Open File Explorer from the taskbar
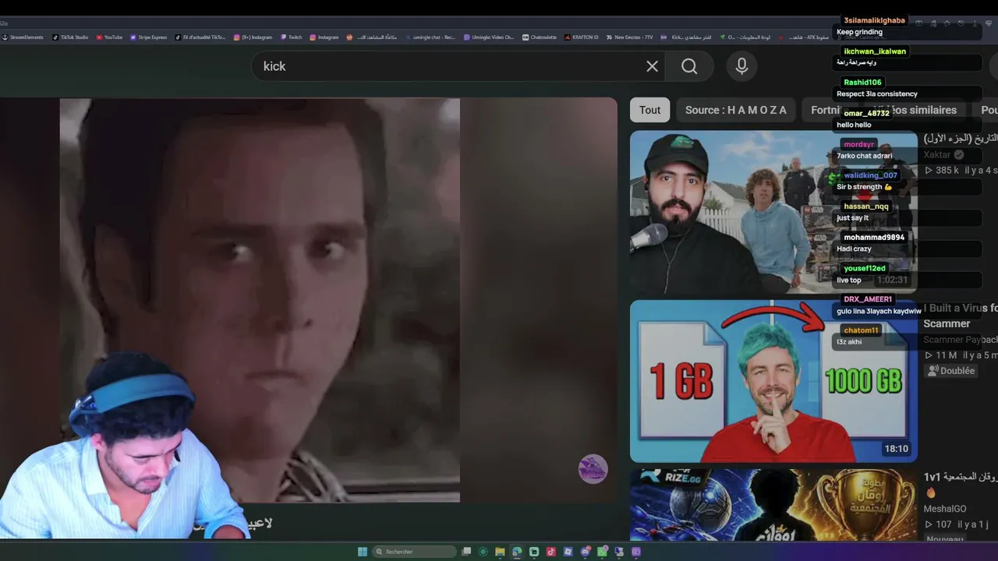998x561 pixels. click(500, 552)
